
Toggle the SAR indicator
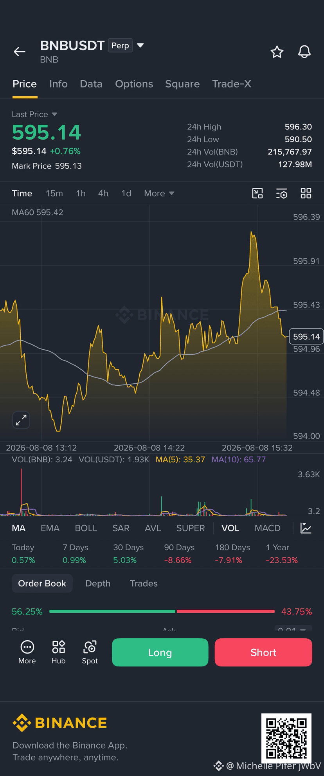pos(121,528)
